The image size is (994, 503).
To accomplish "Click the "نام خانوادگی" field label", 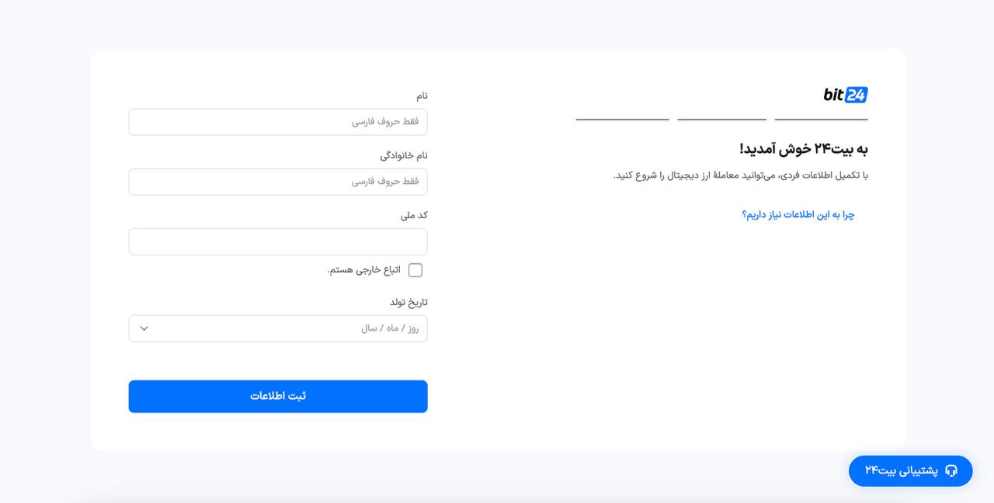I will click(404, 155).
